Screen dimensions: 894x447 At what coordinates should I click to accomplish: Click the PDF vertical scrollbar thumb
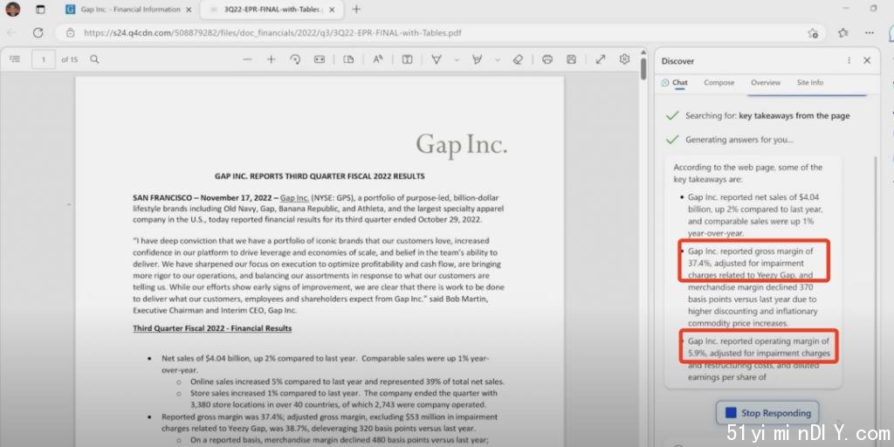pos(643,68)
